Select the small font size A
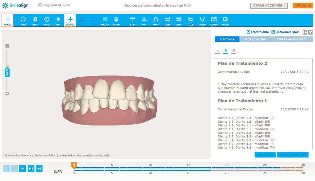The width and height of the screenshot is (315, 181). coord(217,51)
